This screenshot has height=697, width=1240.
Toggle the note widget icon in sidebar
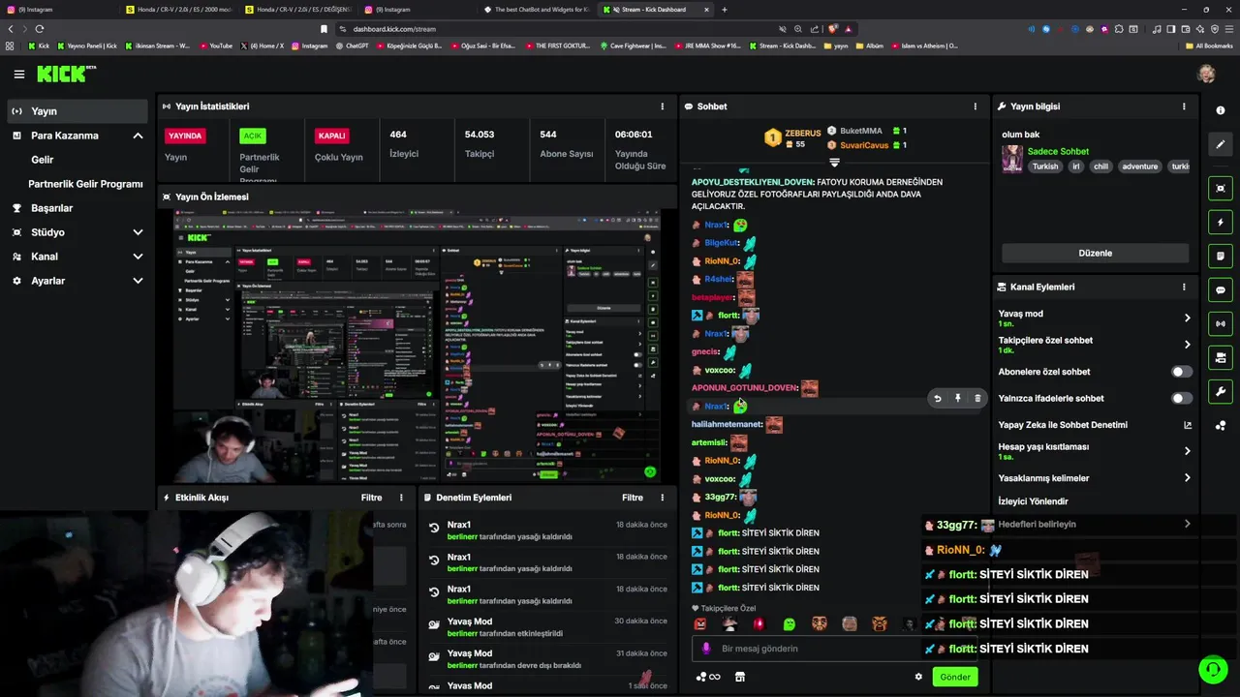(1221, 257)
